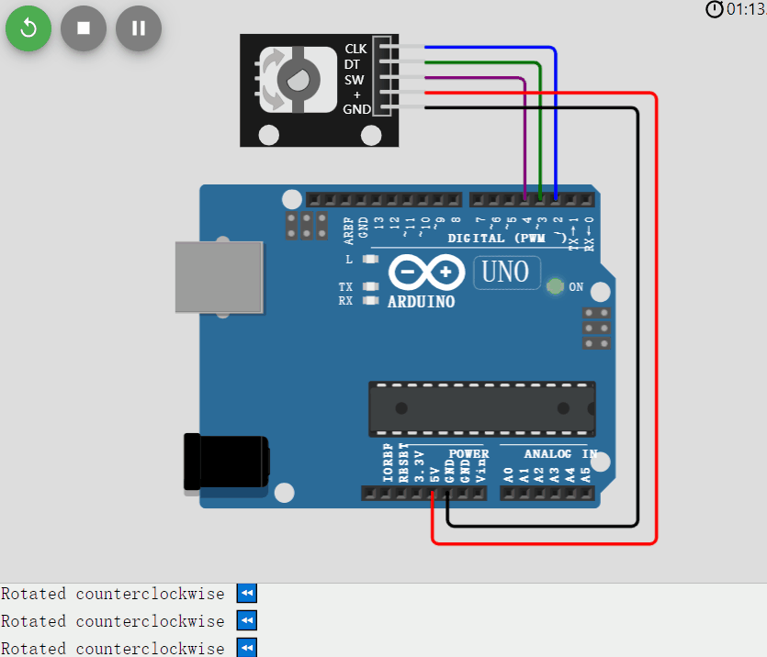This screenshot has height=657, width=767.
Task: Click the Arduino RX indicator LED
Action: [370, 300]
